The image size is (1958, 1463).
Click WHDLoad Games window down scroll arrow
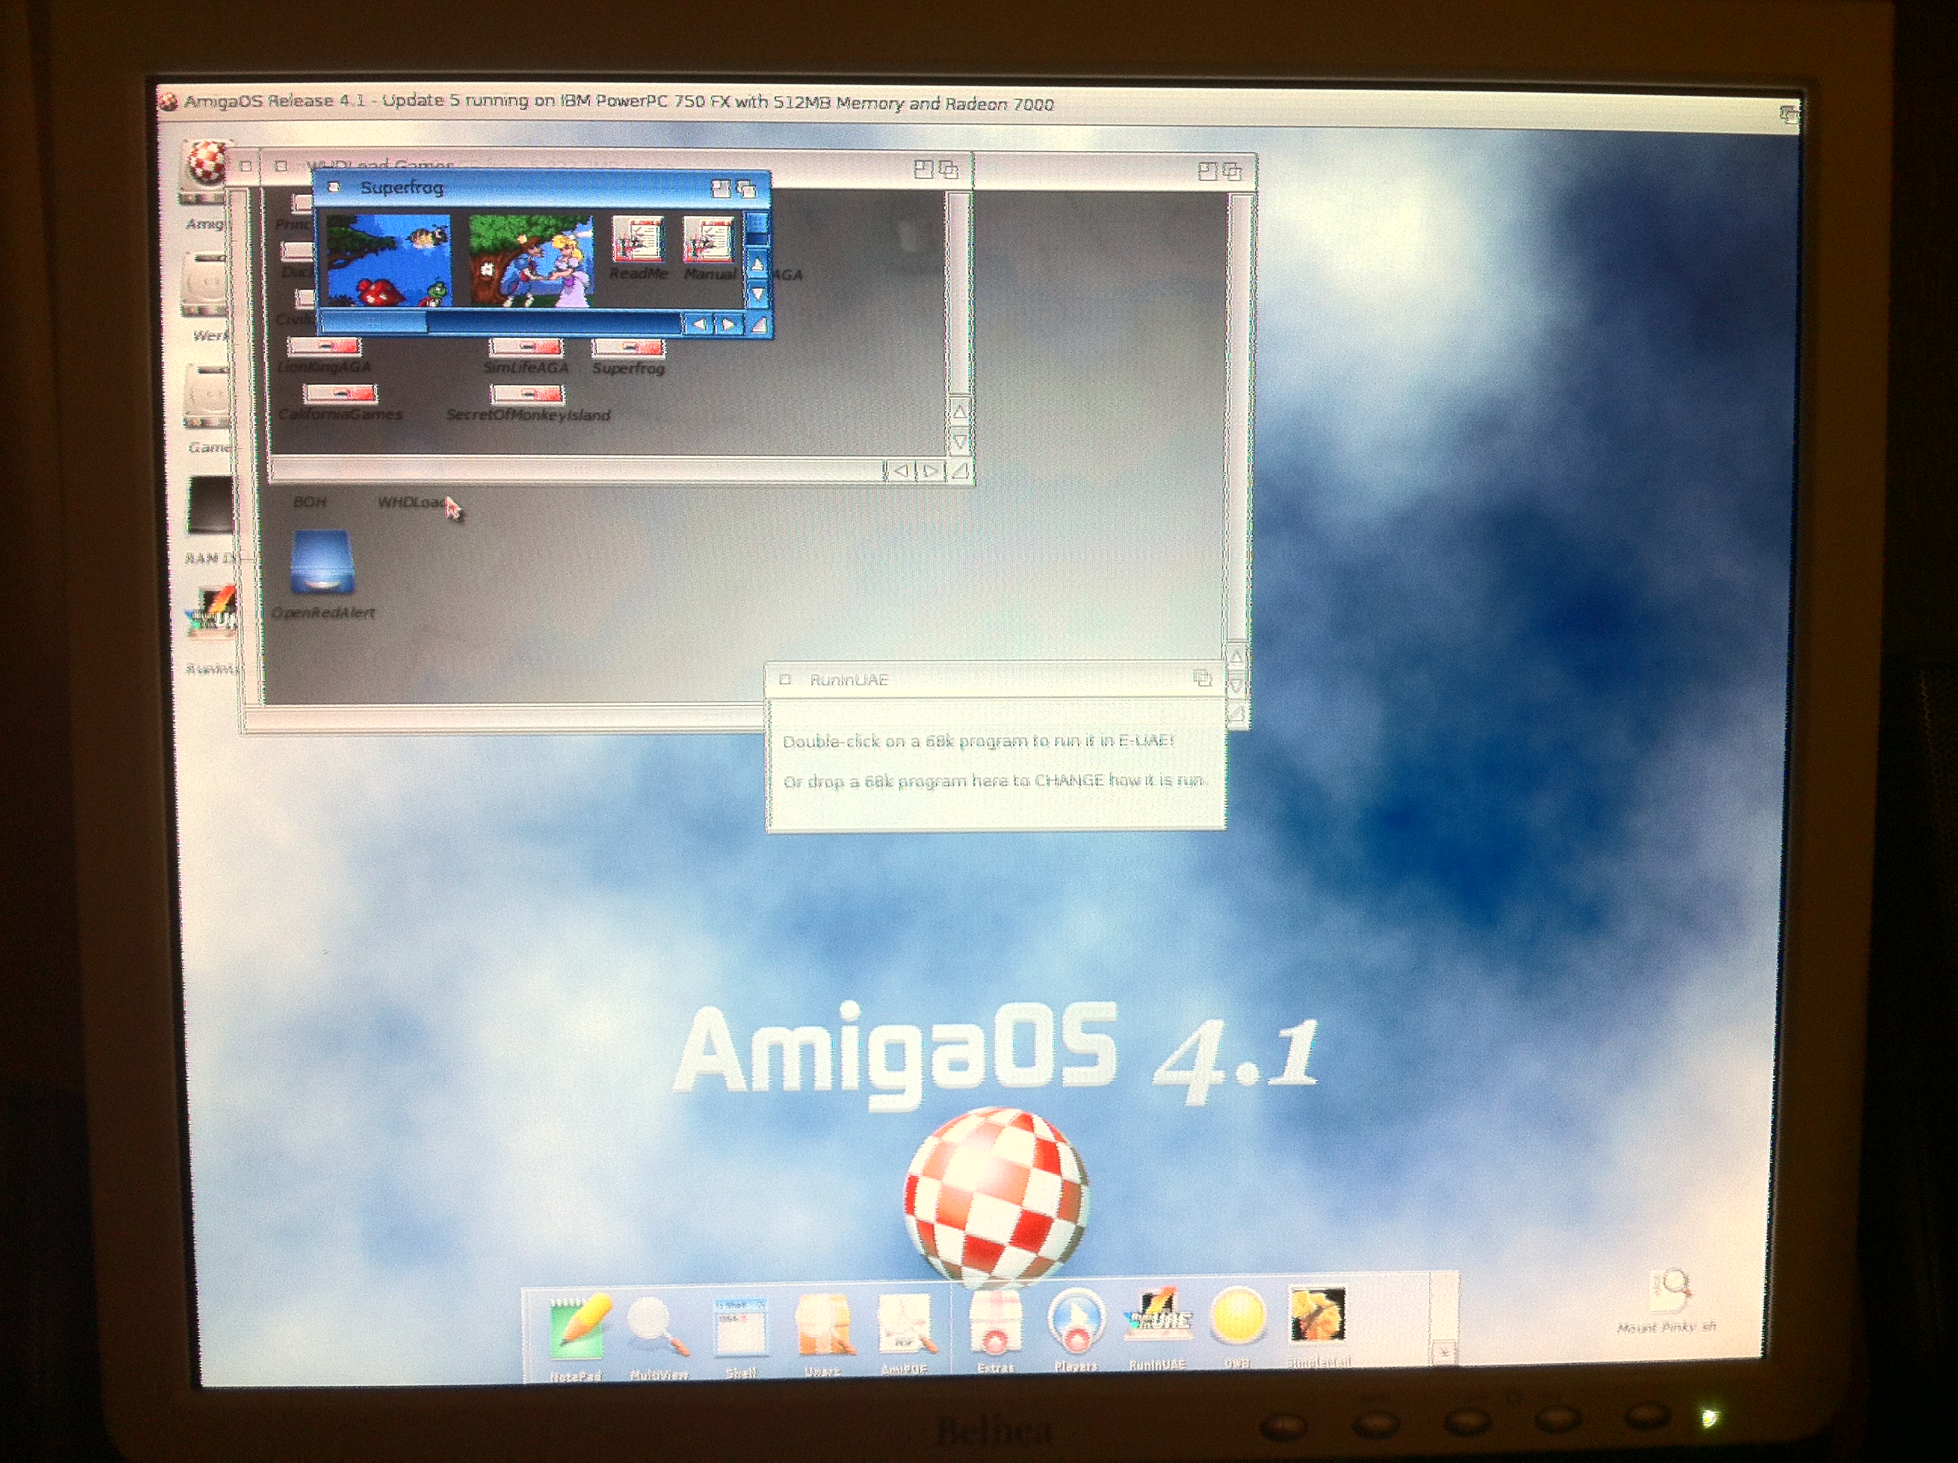coord(959,441)
